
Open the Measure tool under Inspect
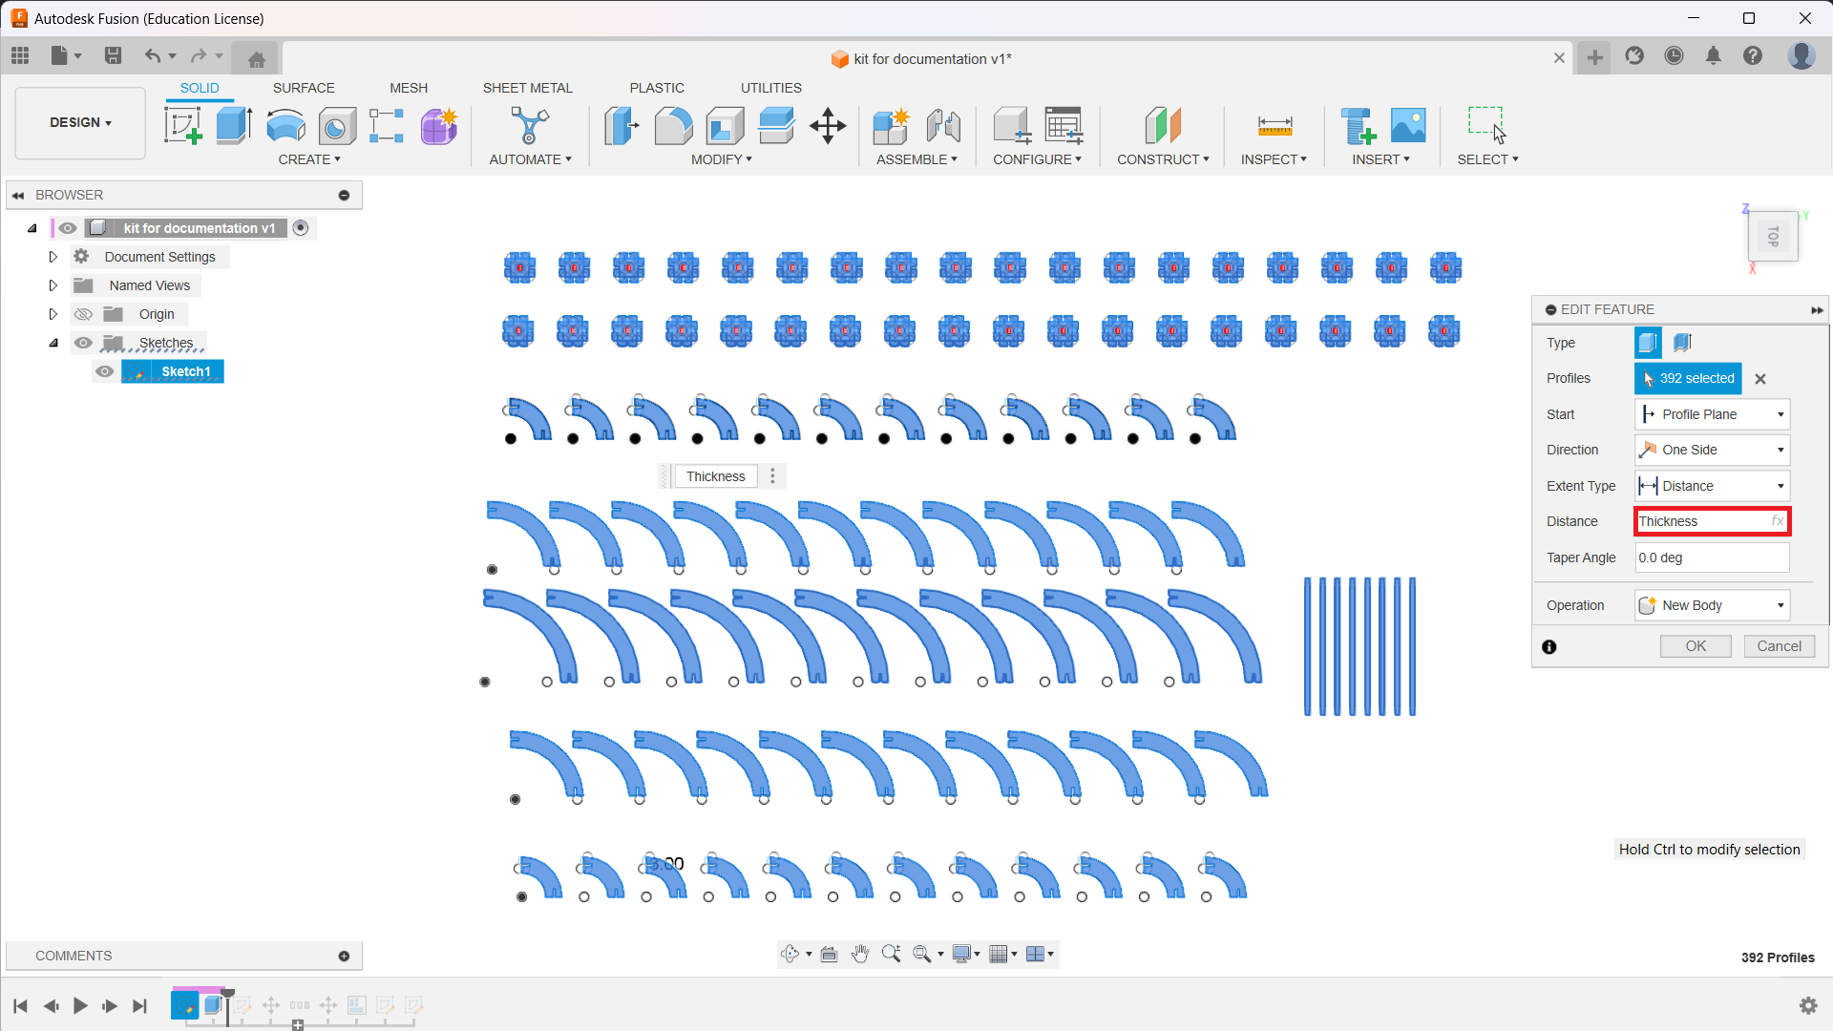tap(1275, 125)
